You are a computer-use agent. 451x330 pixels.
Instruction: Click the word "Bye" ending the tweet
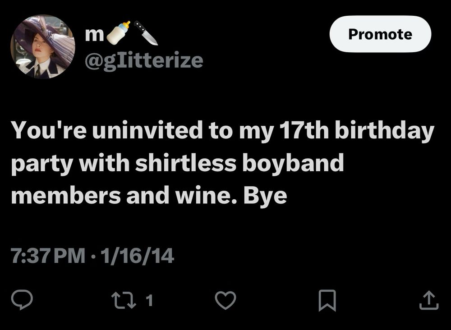265,196
